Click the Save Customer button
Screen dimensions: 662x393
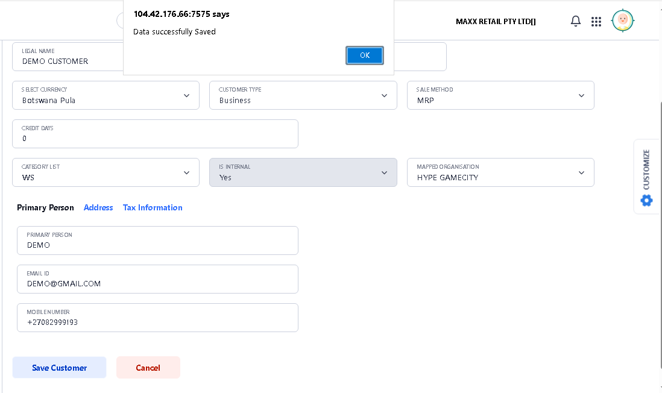point(59,368)
